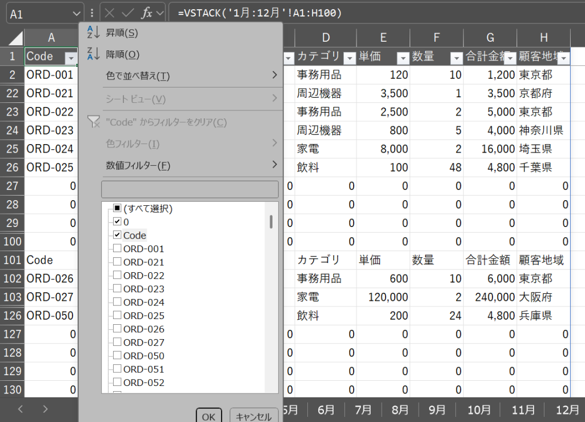This screenshot has height=422, width=585.
Task: Click the sort ascending (昇順) icon
Action: (93, 33)
